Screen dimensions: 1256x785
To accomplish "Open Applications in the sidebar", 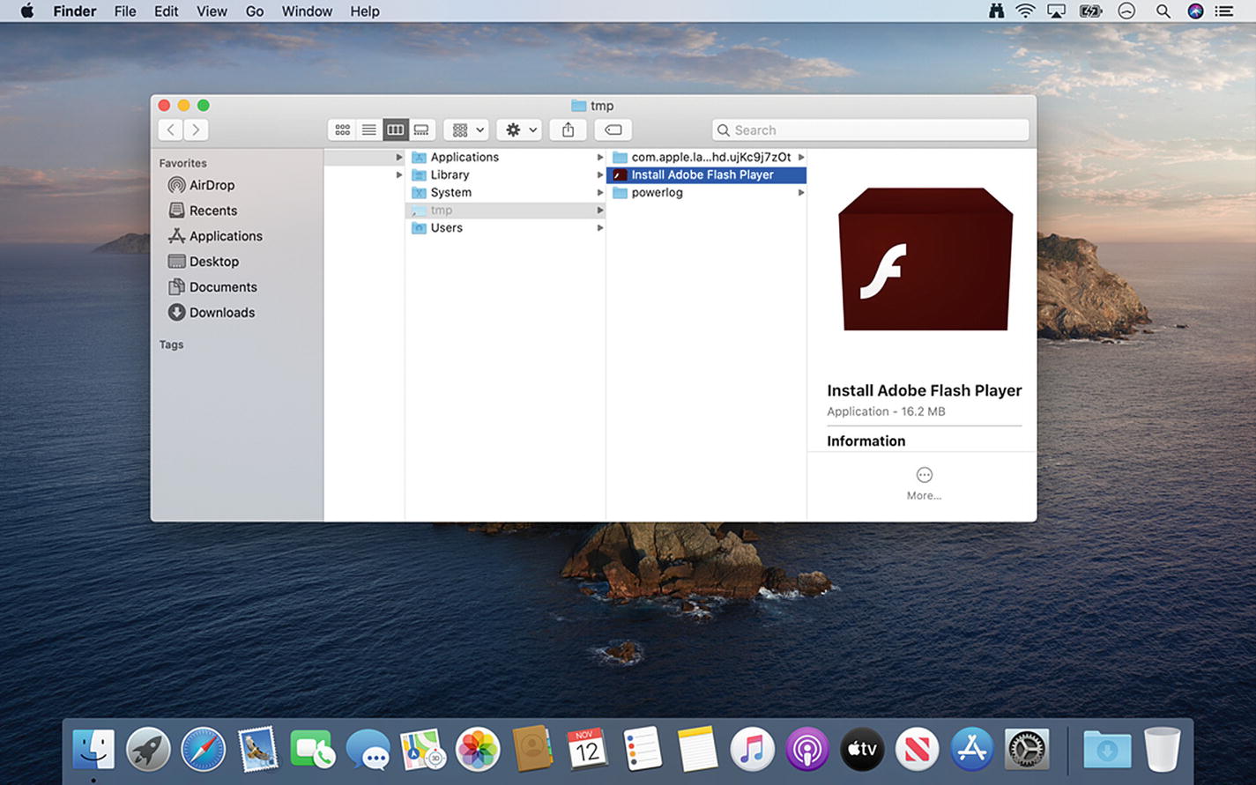I will (215, 236).
